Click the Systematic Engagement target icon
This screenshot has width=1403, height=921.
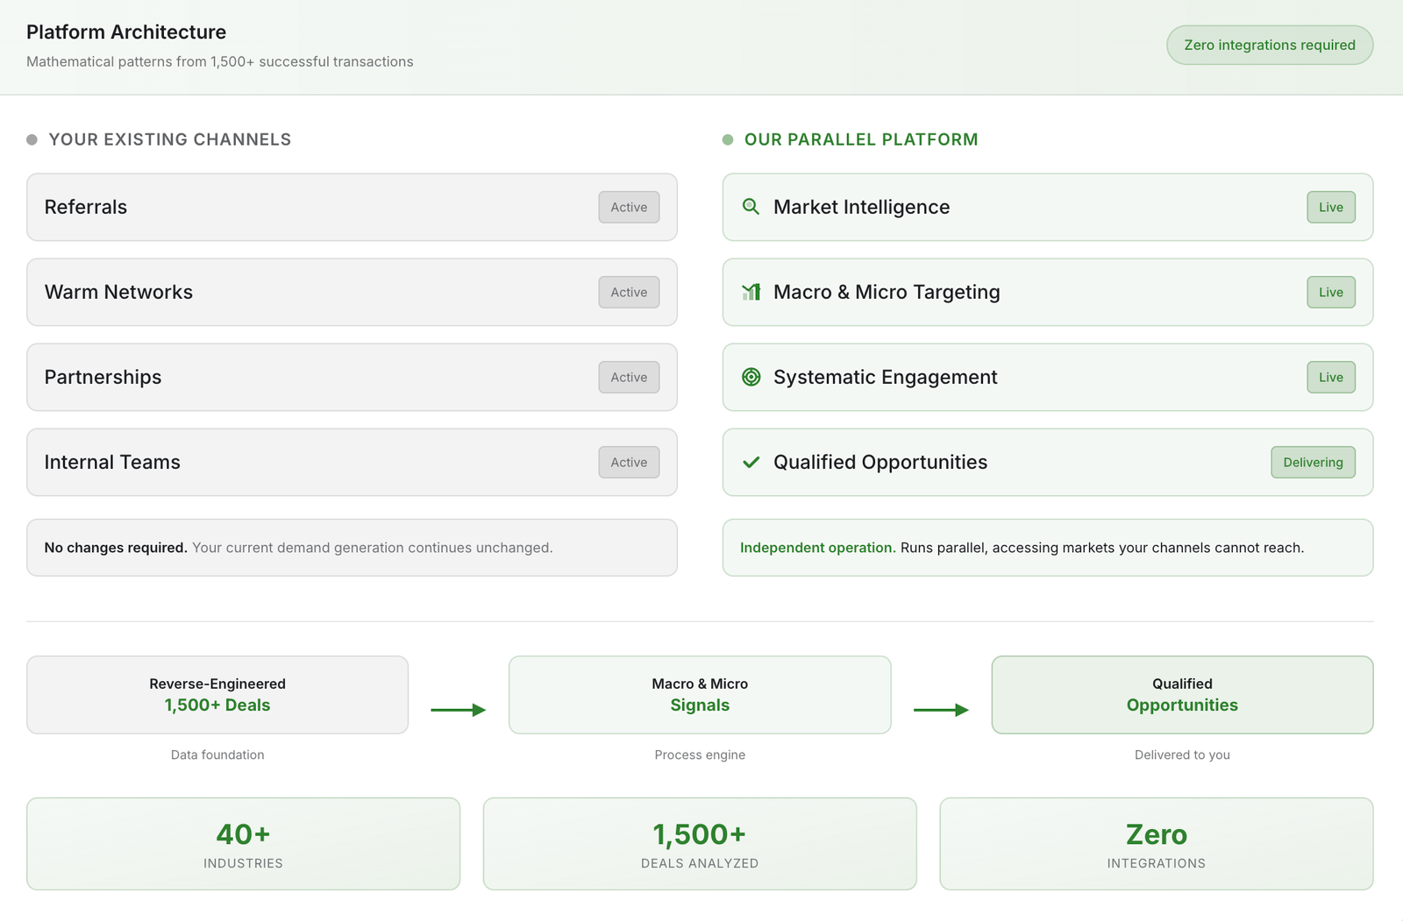[751, 377]
